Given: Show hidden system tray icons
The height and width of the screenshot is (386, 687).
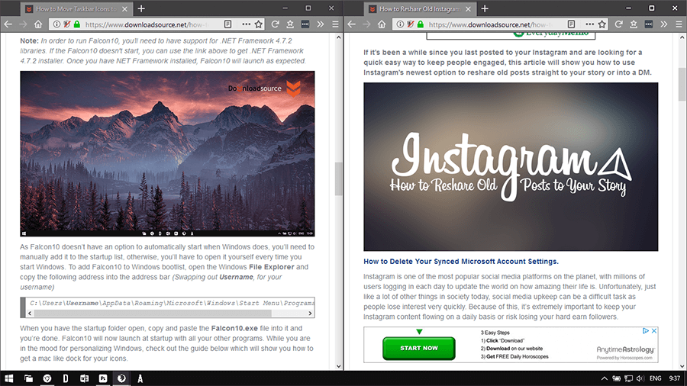Looking at the screenshot, I should (604, 378).
